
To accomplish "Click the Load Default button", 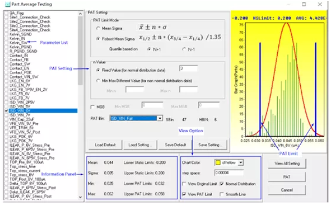I will click(x=105, y=145).
